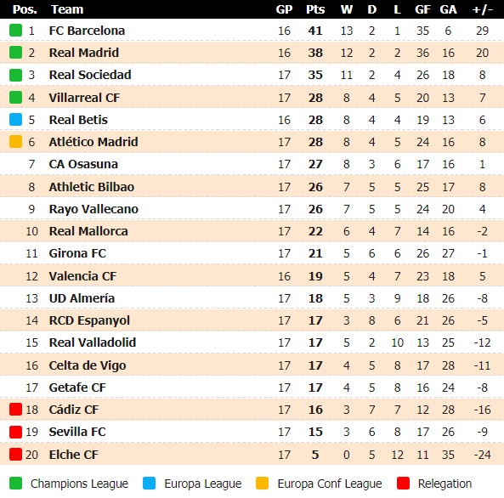Click the green Champions League legend square
Image resolution: width=504 pixels, height=498 pixels.
tap(15, 484)
